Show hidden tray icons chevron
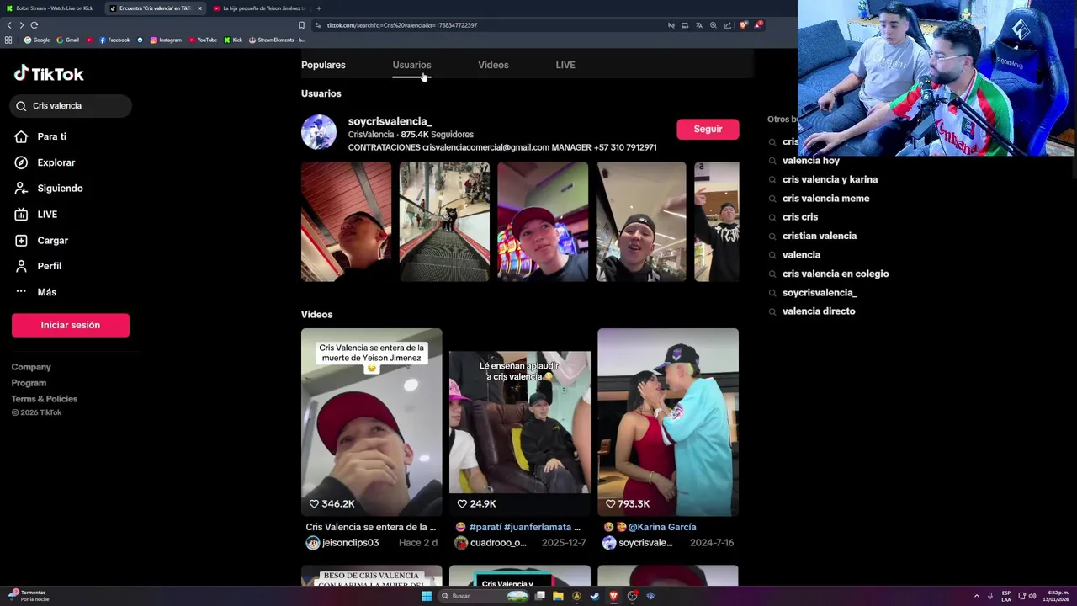Viewport: 1077px width, 606px height. pos(977,596)
